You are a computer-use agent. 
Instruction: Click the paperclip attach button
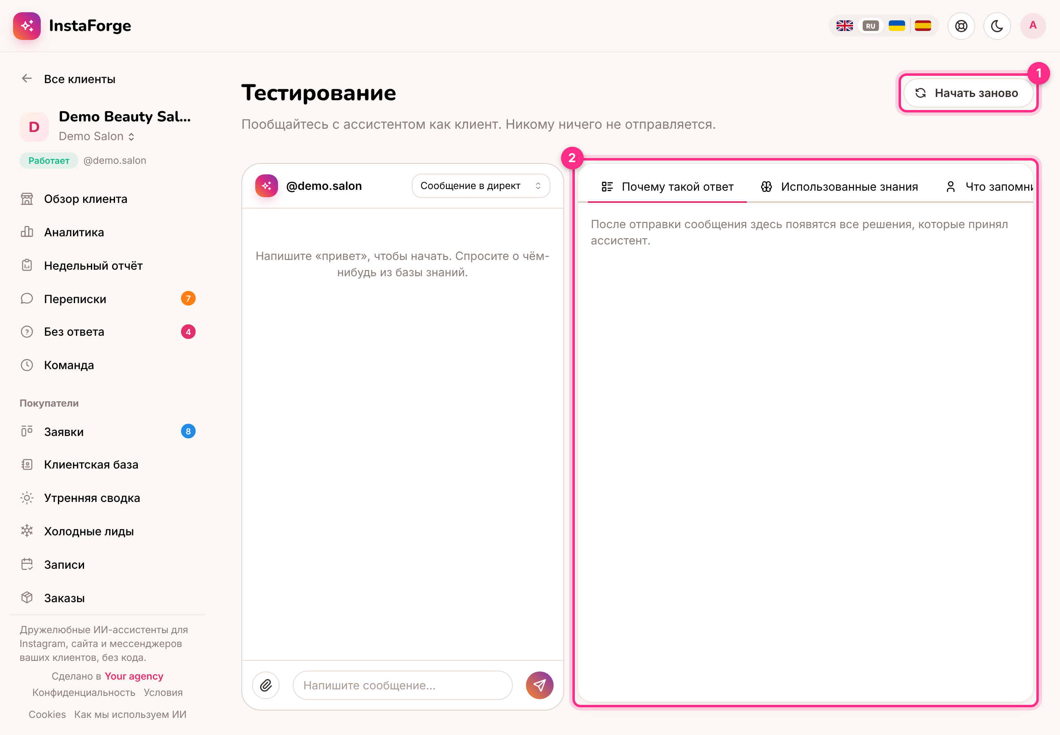266,685
